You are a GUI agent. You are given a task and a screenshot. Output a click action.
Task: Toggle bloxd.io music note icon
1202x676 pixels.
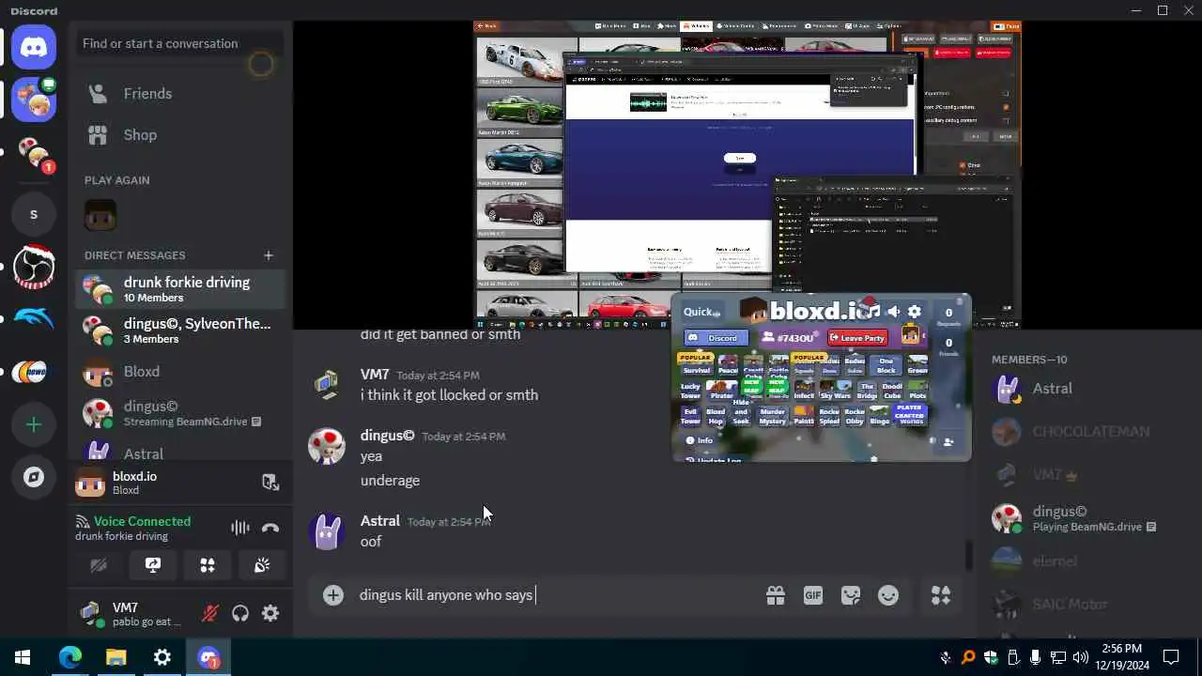(873, 312)
